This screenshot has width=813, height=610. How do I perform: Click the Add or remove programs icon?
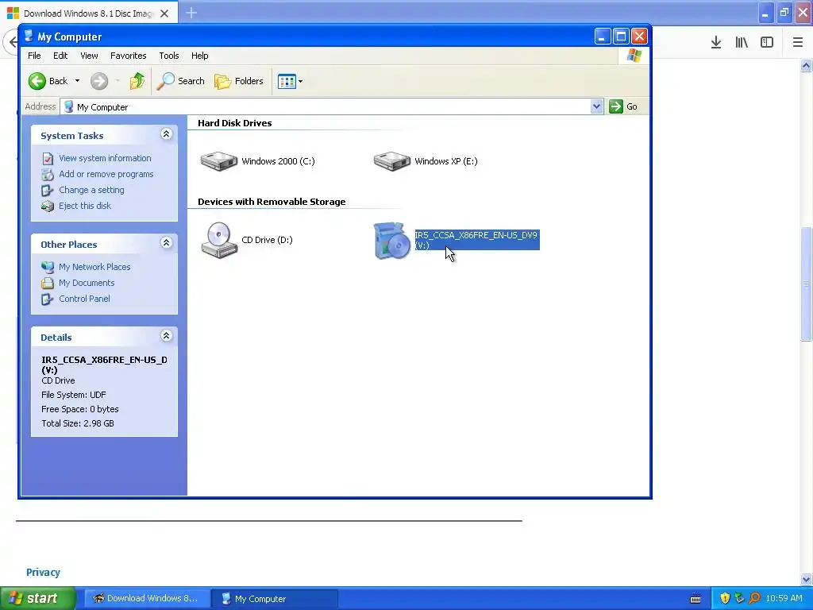48,174
